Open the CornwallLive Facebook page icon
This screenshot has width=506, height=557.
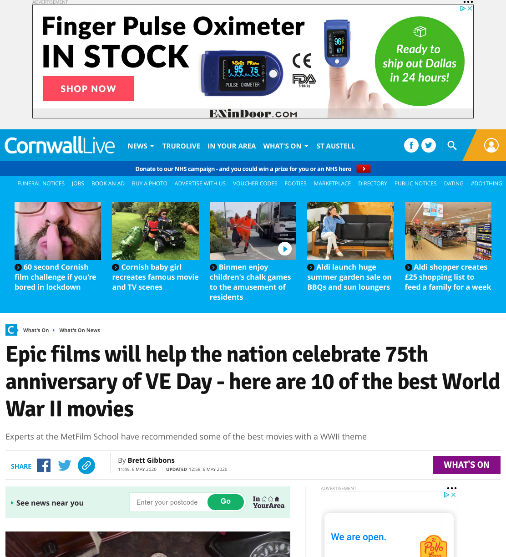(411, 145)
